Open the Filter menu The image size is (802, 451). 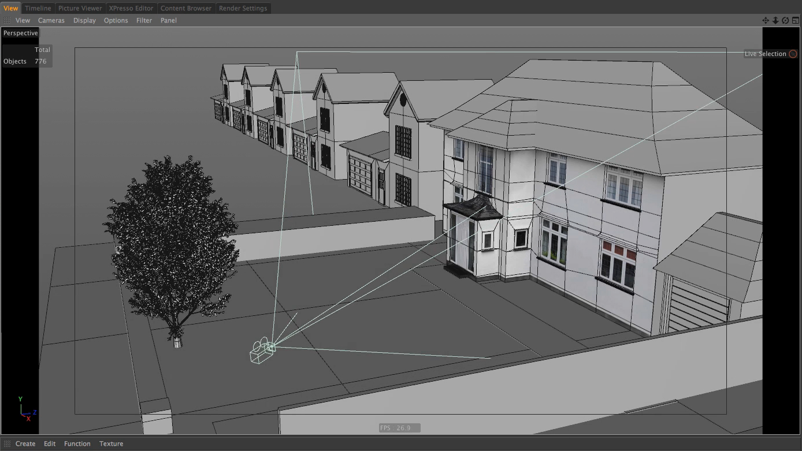tap(144, 20)
